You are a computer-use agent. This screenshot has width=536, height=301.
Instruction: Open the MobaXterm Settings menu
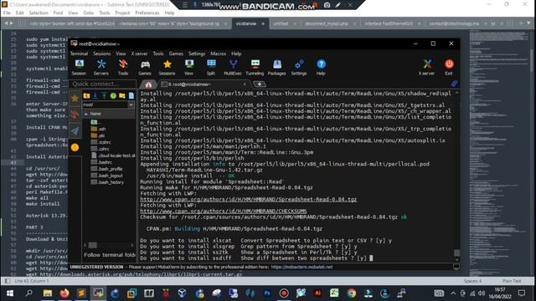pyautogui.click(x=197, y=54)
